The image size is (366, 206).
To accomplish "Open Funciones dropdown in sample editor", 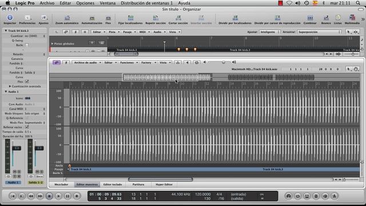I will (x=128, y=62).
